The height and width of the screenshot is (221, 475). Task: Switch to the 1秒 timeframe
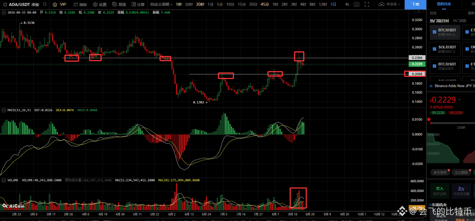[179, 4]
